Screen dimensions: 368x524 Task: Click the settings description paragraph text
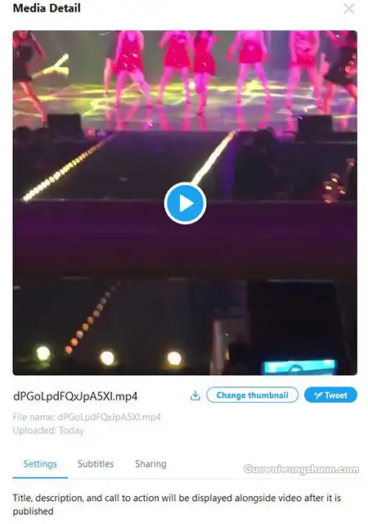click(177, 504)
